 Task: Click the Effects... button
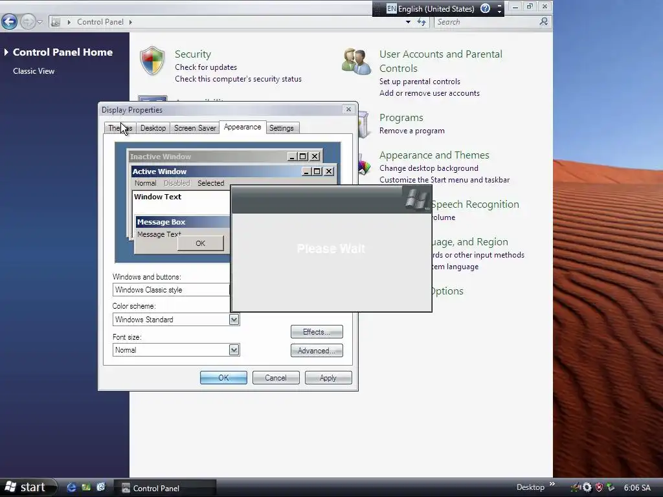click(x=316, y=332)
